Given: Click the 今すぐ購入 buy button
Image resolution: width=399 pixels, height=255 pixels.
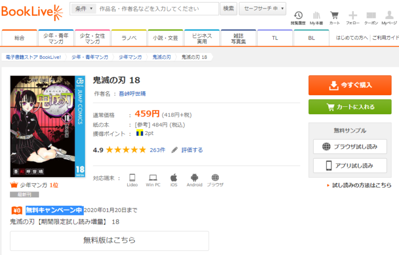Looking at the screenshot, I should 350,85.
